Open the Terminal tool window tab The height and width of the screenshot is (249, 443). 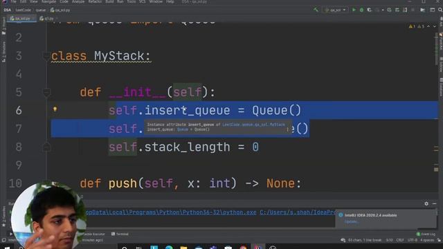[120, 234]
